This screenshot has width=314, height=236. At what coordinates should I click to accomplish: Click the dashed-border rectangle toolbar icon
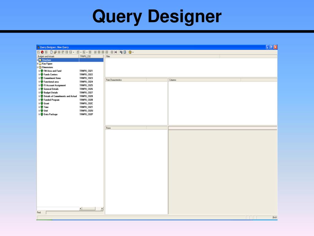tap(116, 52)
